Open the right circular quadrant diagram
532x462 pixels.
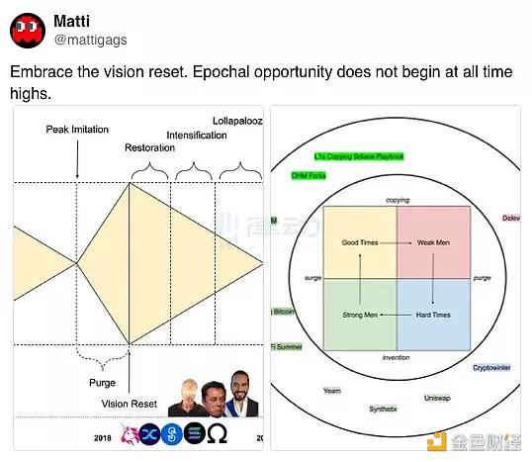pos(396,278)
